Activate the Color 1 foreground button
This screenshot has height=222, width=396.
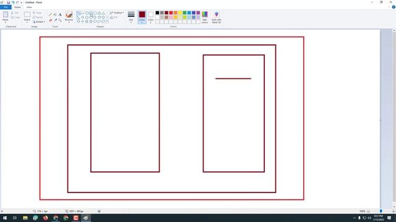coord(142,17)
